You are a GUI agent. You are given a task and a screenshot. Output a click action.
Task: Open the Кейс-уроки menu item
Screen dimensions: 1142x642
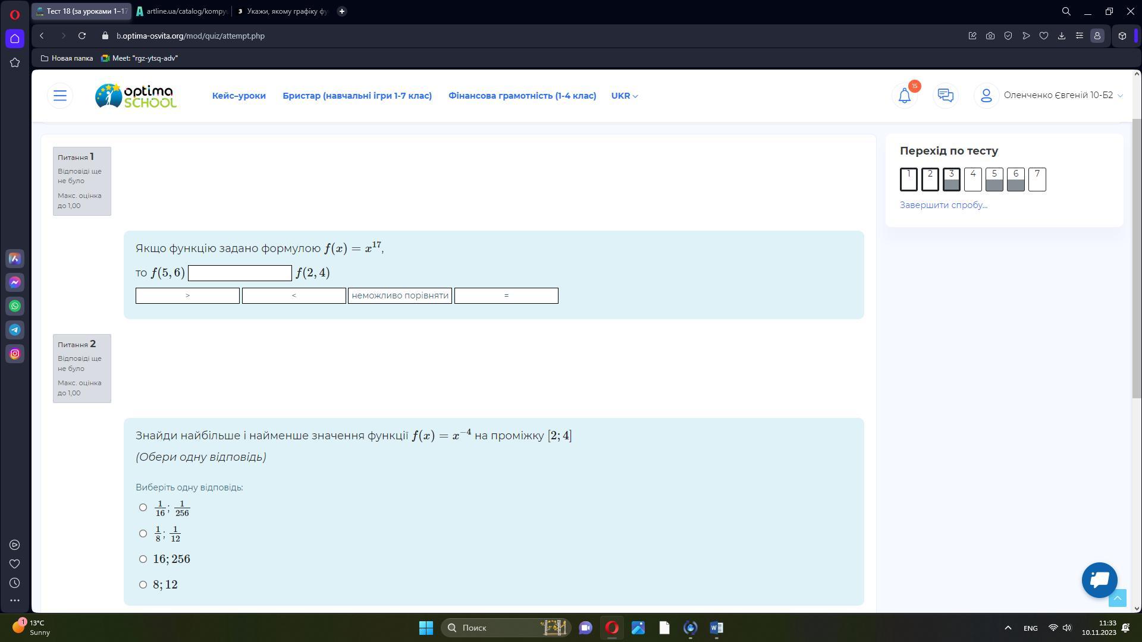click(x=239, y=96)
